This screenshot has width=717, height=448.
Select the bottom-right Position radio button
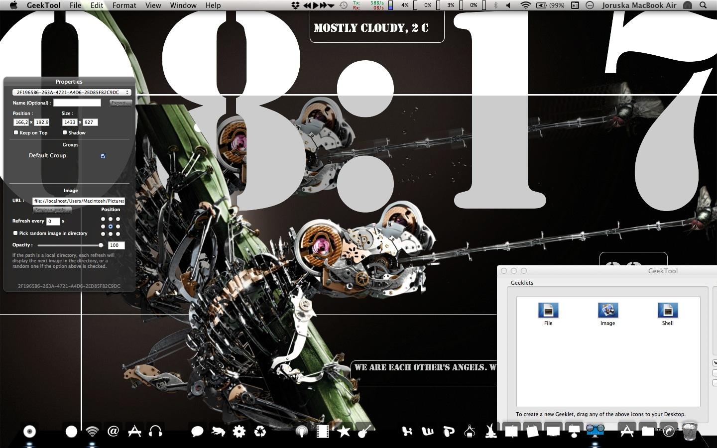point(118,234)
